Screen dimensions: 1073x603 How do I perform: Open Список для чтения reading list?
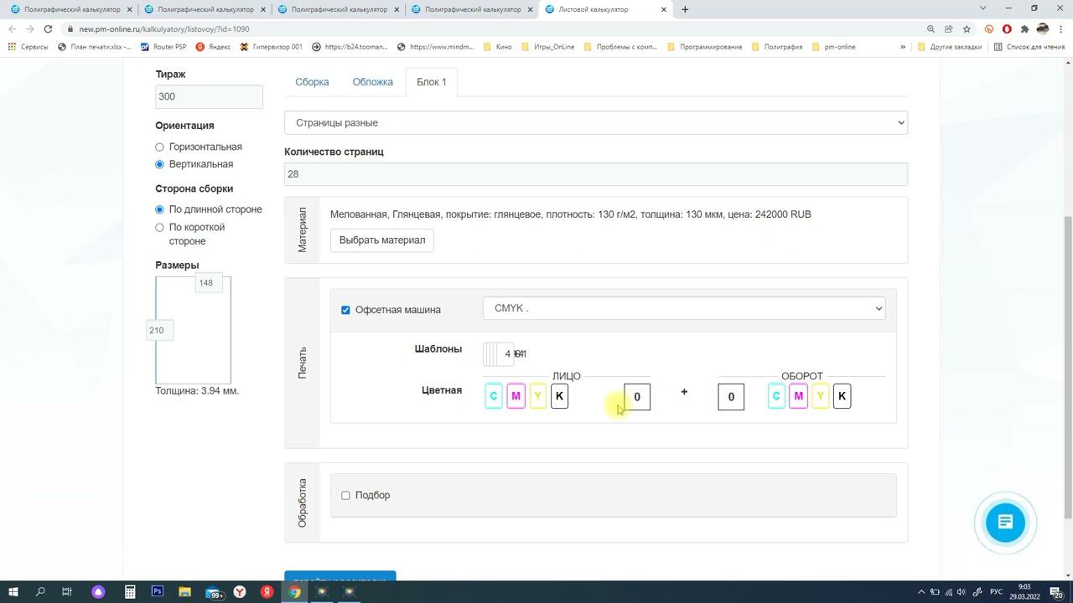click(1029, 47)
